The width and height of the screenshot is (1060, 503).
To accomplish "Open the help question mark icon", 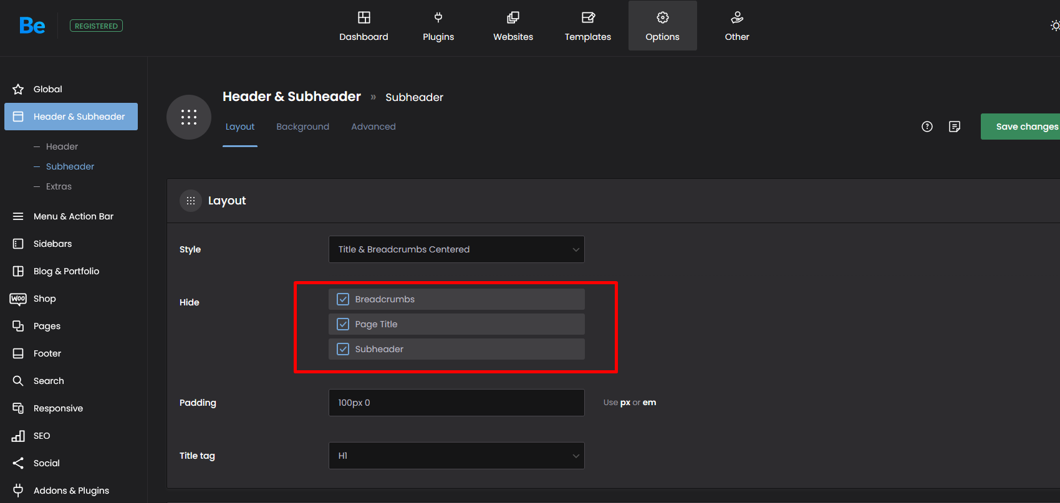I will tap(927, 127).
